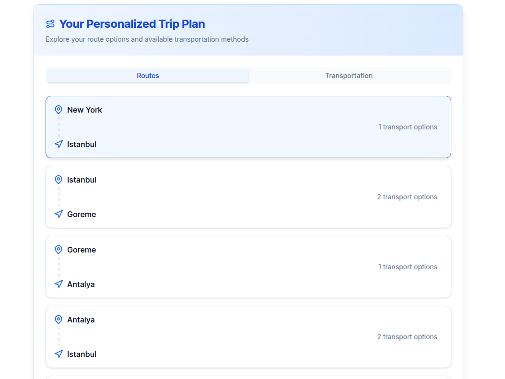The width and height of the screenshot is (505, 379).
Task: Click "1 transport options" on Goreme to Antalya route
Action: click(x=408, y=267)
